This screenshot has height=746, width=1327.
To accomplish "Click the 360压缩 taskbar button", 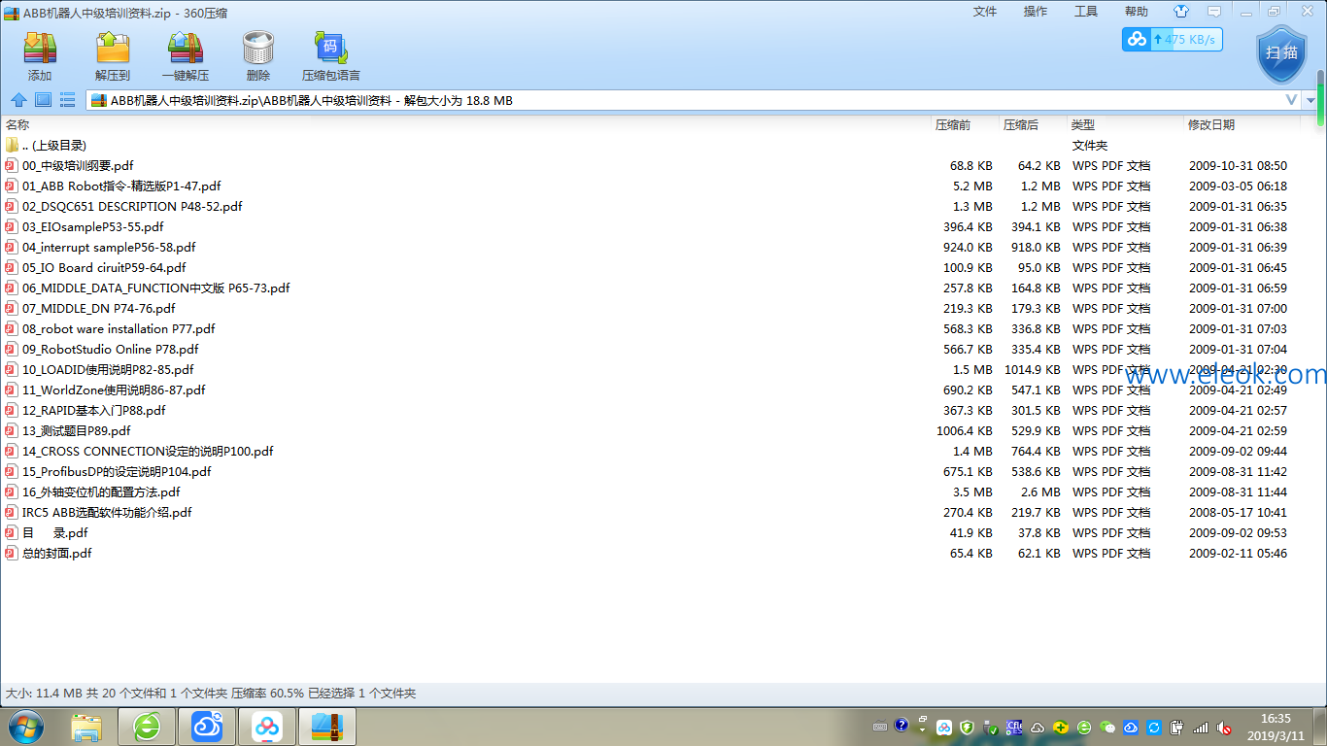I will 327,727.
